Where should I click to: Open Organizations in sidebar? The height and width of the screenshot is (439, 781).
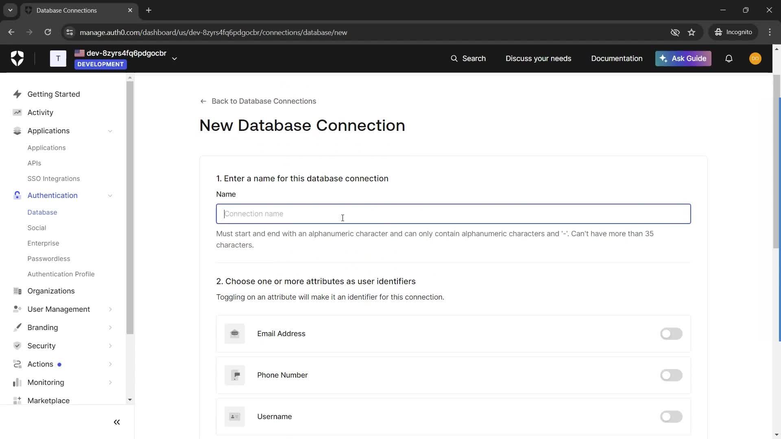click(51, 291)
